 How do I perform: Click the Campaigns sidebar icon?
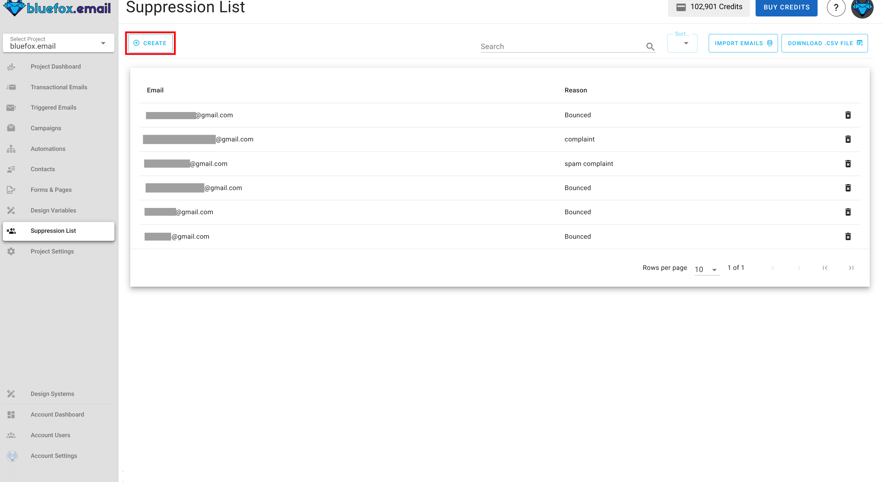[11, 128]
